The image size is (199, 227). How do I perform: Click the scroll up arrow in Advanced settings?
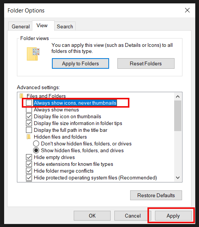(x=178, y=96)
